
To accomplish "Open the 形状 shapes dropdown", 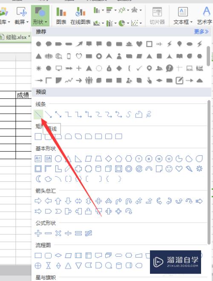I will [x=40, y=16].
